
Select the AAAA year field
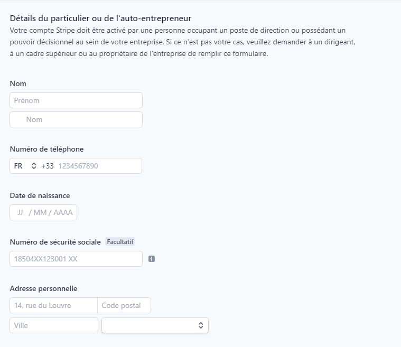click(x=63, y=212)
